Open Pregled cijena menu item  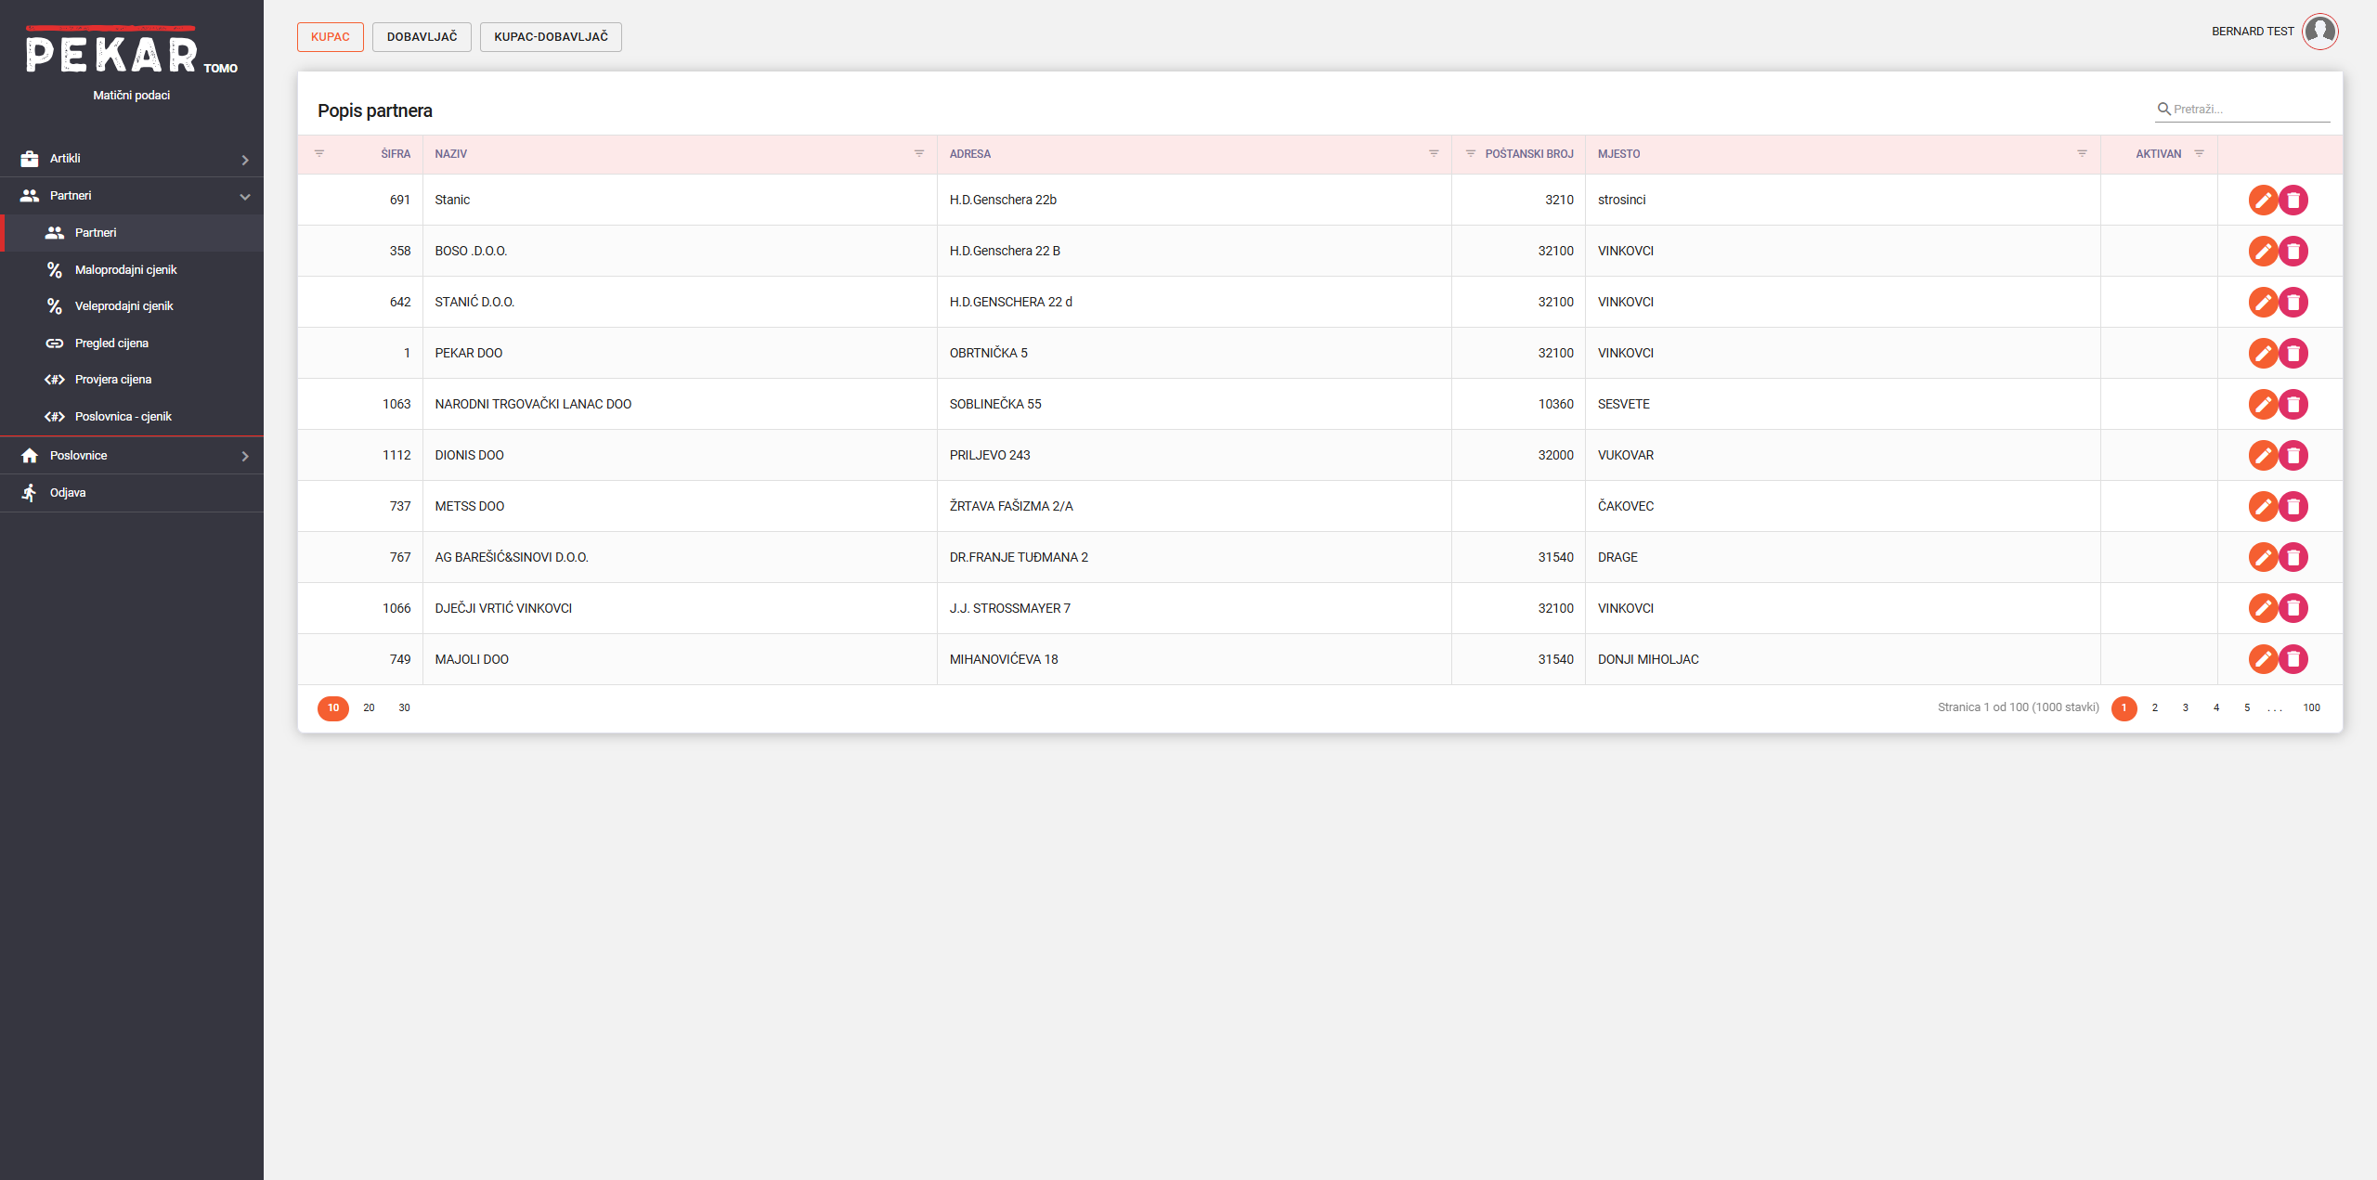(111, 344)
